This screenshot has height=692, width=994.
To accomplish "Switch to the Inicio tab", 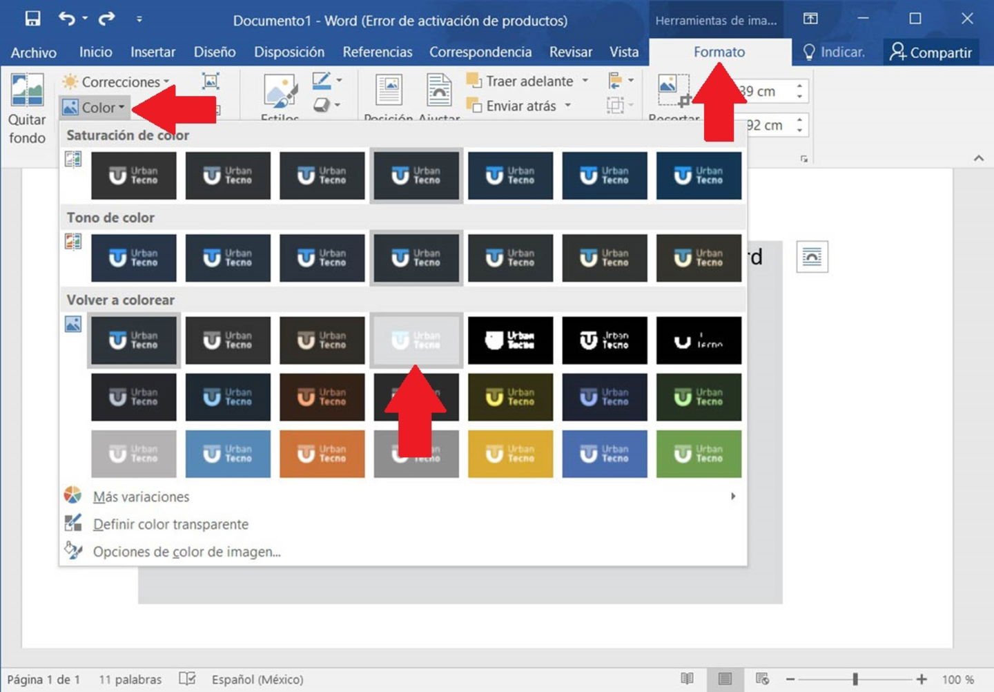I will coord(95,52).
